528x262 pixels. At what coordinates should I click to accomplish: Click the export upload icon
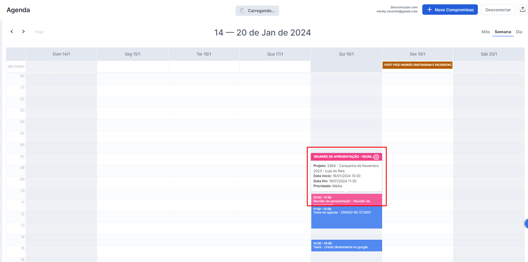[x=522, y=10]
